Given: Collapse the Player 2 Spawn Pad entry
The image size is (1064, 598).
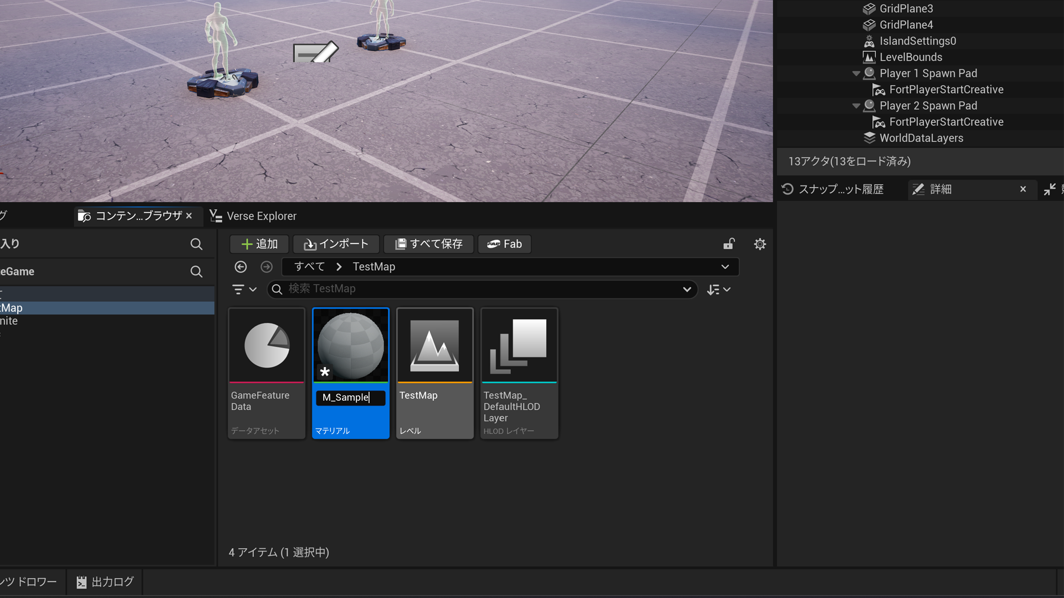Looking at the screenshot, I should pos(857,105).
